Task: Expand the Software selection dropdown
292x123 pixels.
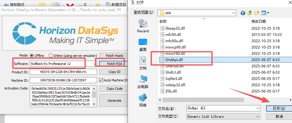Action: pyautogui.click(x=94, y=64)
